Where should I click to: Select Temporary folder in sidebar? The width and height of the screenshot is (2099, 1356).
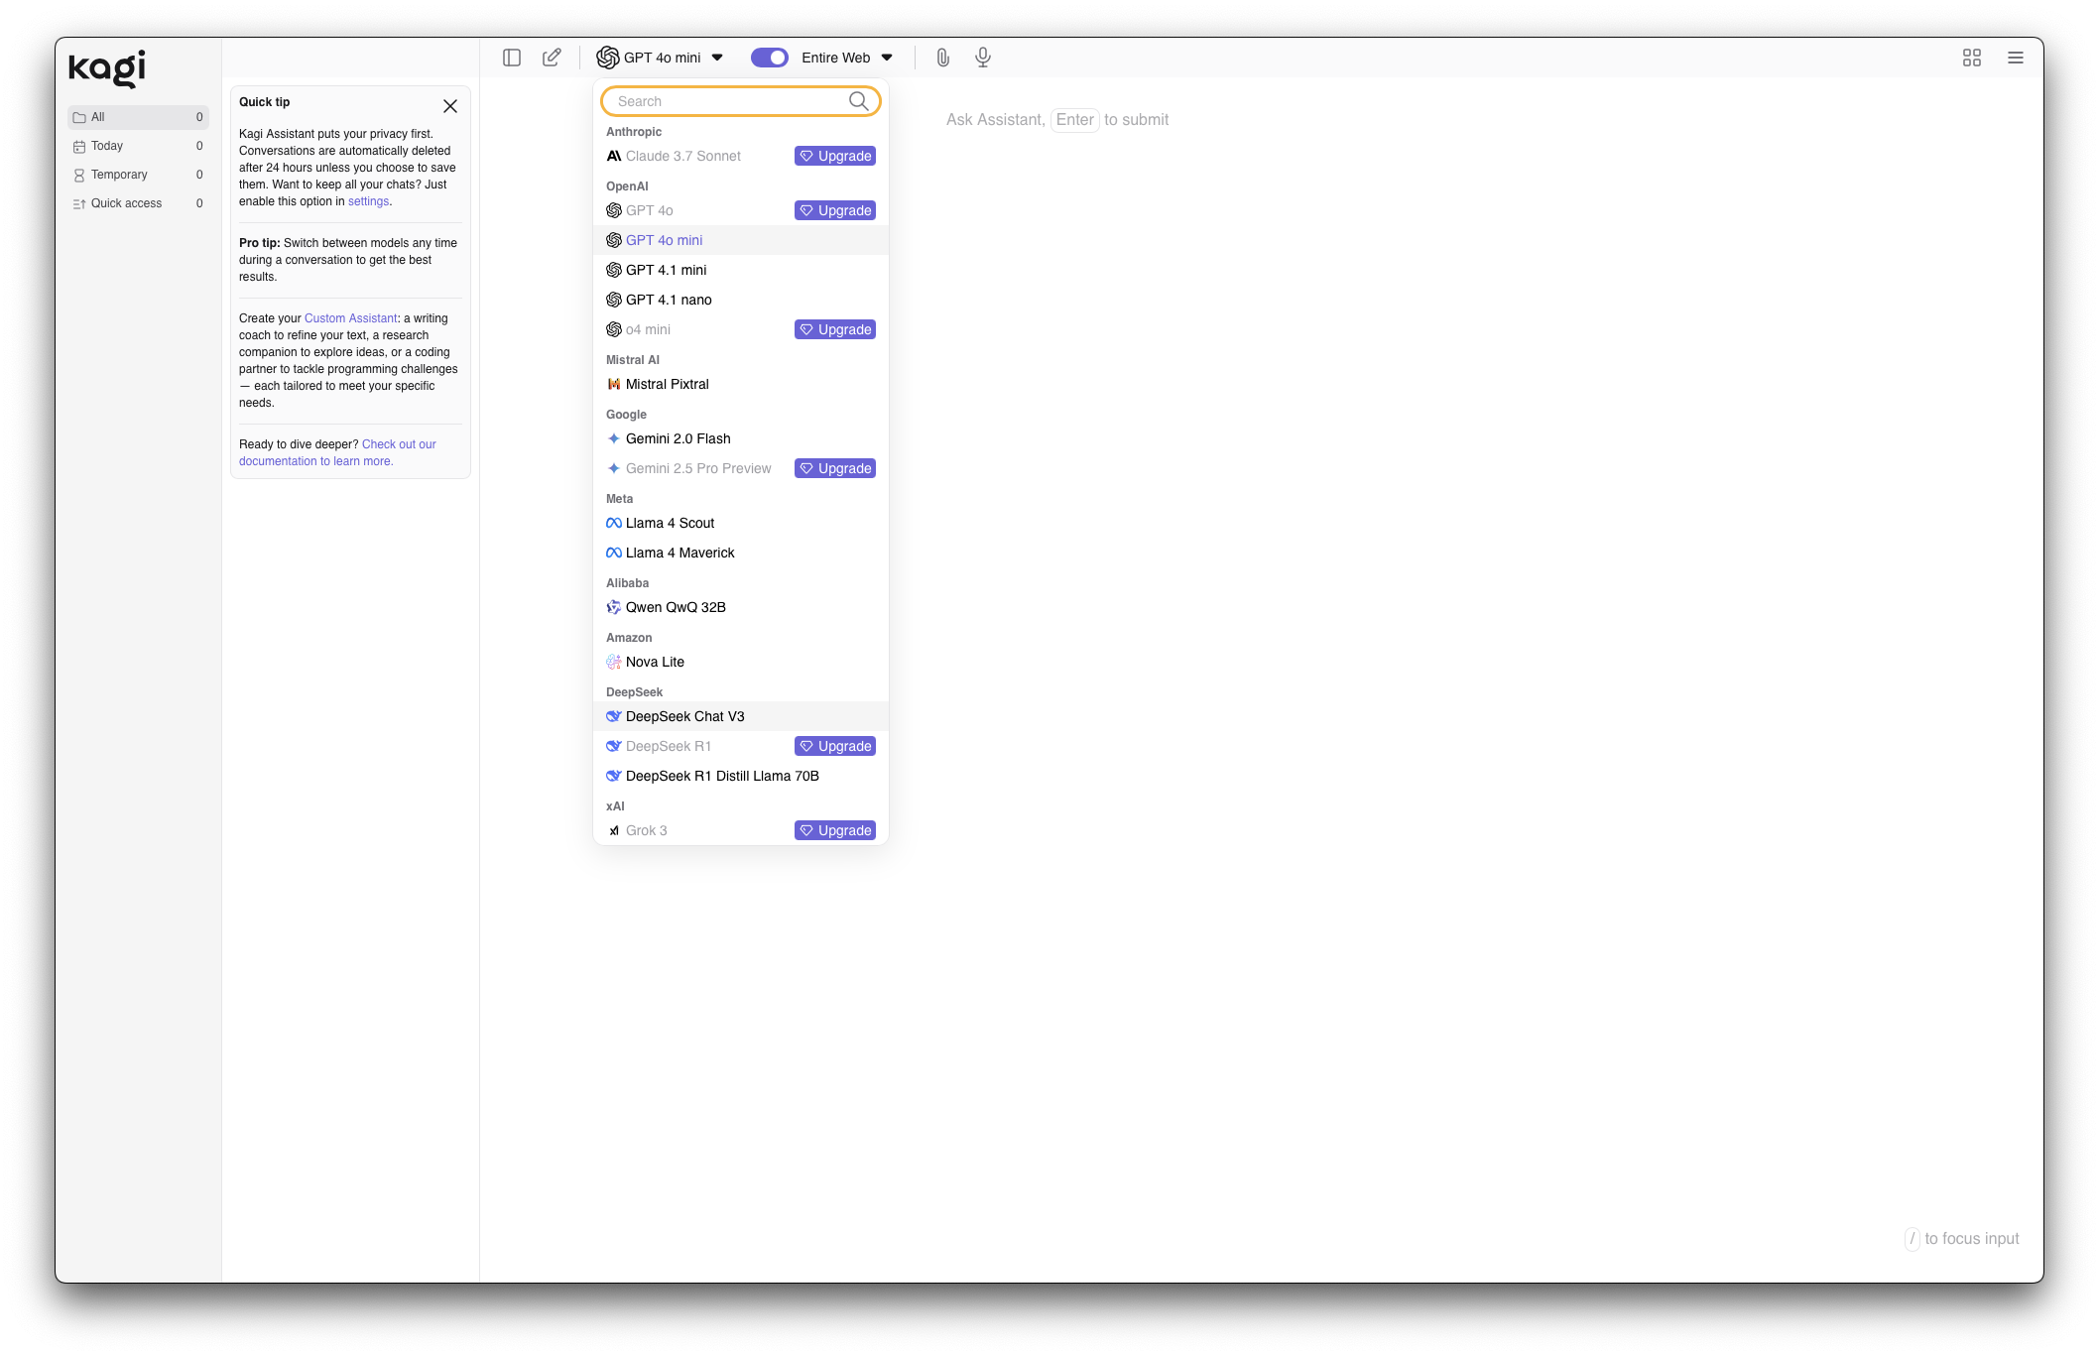coord(119,175)
